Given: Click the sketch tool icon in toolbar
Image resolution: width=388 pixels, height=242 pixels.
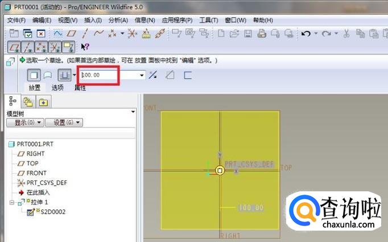Looking at the screenshot, I should [x=57, y=33].
